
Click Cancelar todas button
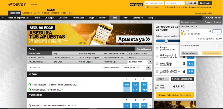(x=189, y=53)
